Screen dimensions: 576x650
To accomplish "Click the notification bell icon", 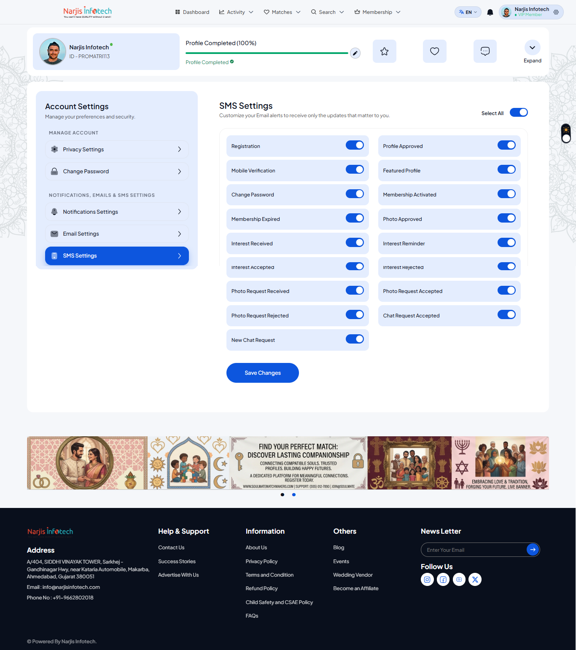I will [x=490, y=12].
